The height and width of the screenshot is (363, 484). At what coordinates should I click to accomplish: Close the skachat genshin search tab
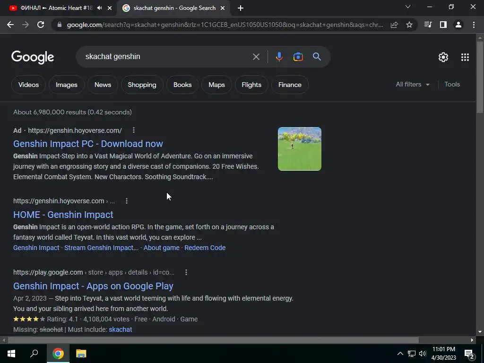coord(223,9)
